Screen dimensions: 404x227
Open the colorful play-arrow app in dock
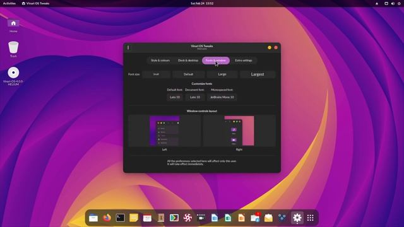click(x=174, y=218)
